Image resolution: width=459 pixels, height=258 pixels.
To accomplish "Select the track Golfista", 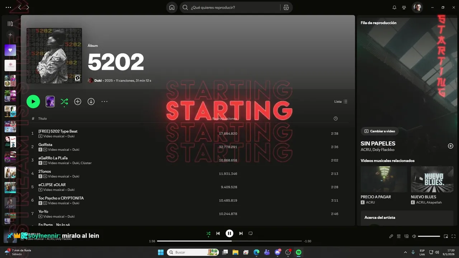I will click(45, 144).
